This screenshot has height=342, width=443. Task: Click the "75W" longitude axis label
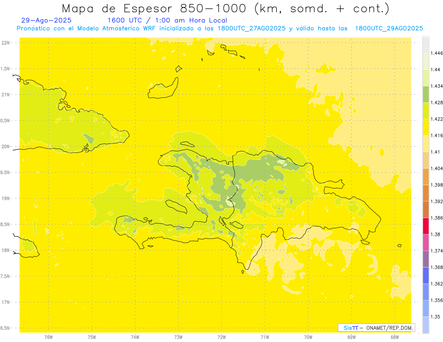tap(92, 337)
